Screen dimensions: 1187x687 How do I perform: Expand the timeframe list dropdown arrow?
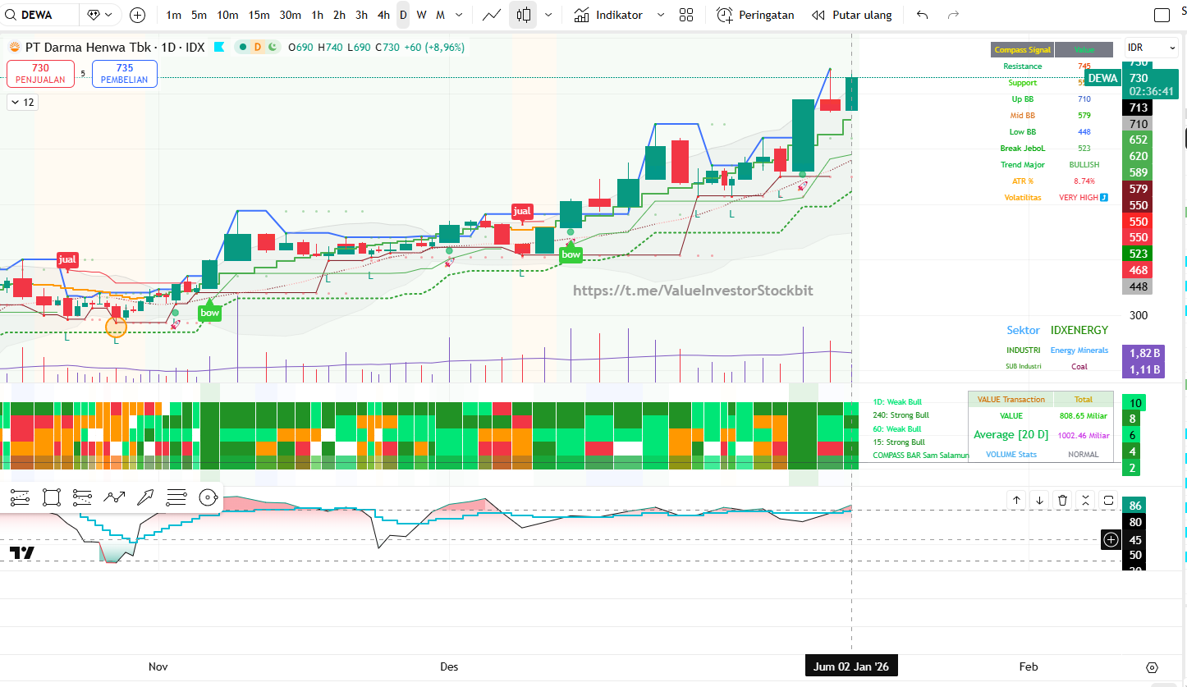click(459, 15)
